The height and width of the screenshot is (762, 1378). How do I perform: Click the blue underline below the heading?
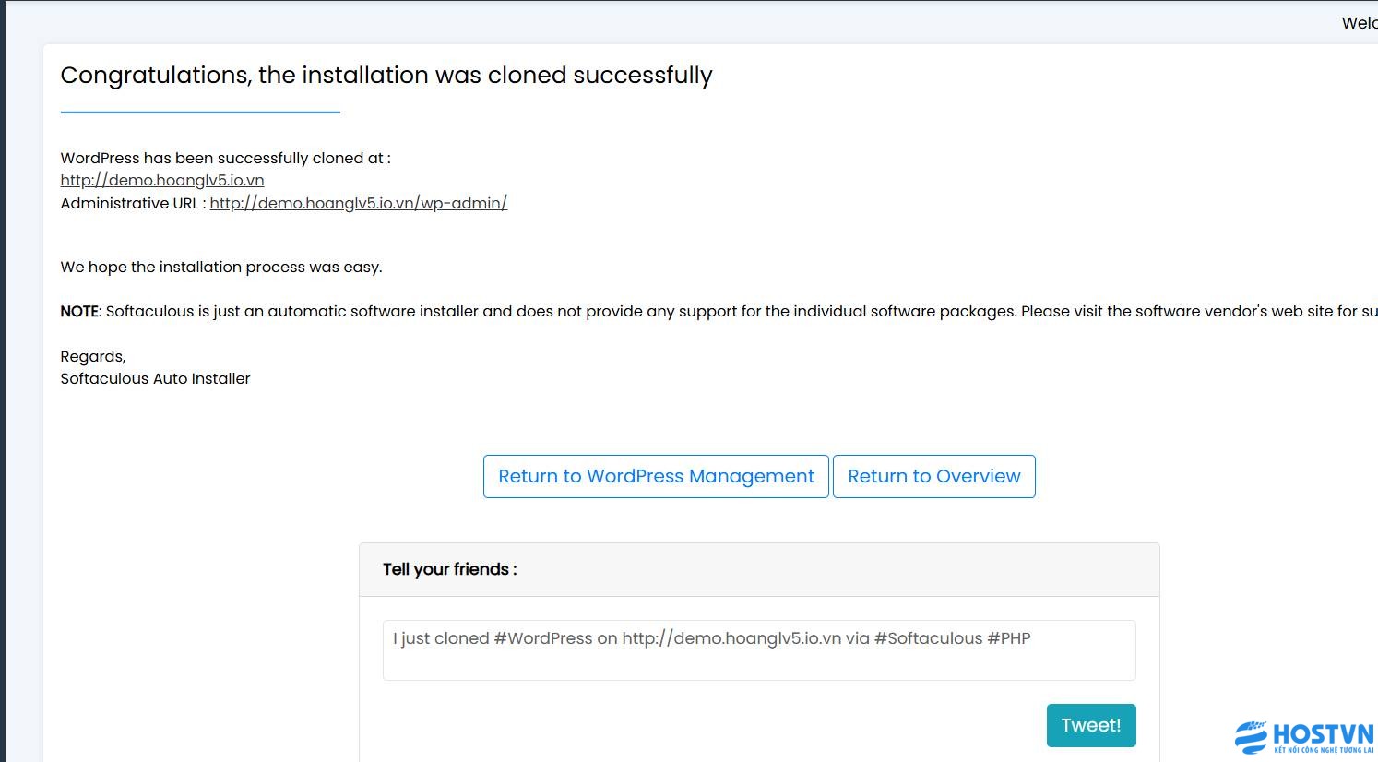point(200,113)
